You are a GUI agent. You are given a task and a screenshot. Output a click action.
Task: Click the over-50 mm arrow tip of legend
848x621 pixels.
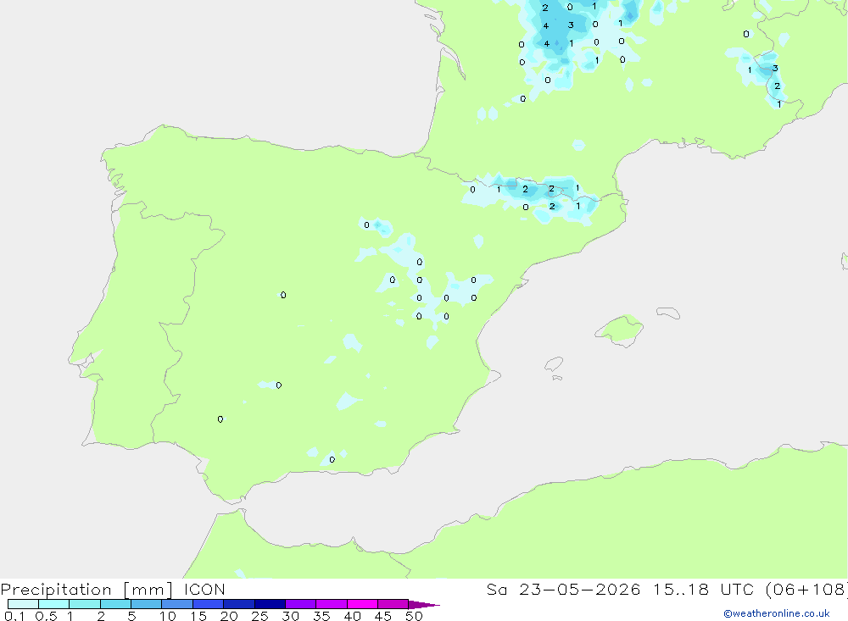[424, 605]
